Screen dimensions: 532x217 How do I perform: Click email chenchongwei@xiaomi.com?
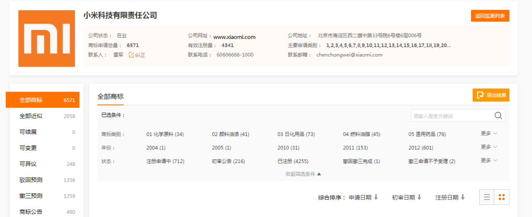pyautogui.click(x=350, y=54)
